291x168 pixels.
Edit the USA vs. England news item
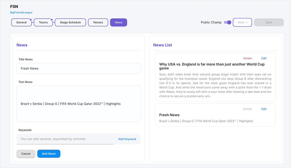264,58
